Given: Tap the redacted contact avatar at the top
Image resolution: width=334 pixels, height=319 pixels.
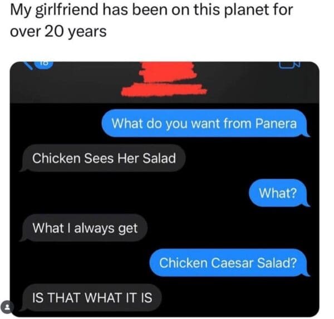Looking at the screenshot, I should (168, 72).
